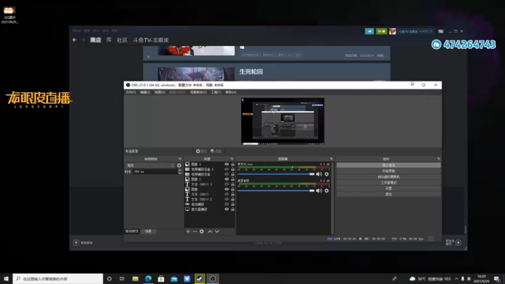The width and height of the screenshot is (505, 284).
Task: Open the 帮助(H) menu in OBS
Action: pyautogui.click(x=230, y=92)
